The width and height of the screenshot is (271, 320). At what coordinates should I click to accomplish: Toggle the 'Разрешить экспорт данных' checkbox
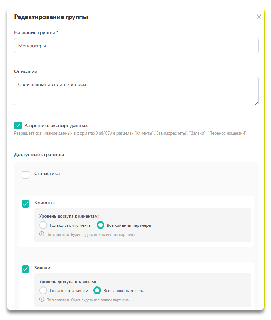click(x=18, y=125)
